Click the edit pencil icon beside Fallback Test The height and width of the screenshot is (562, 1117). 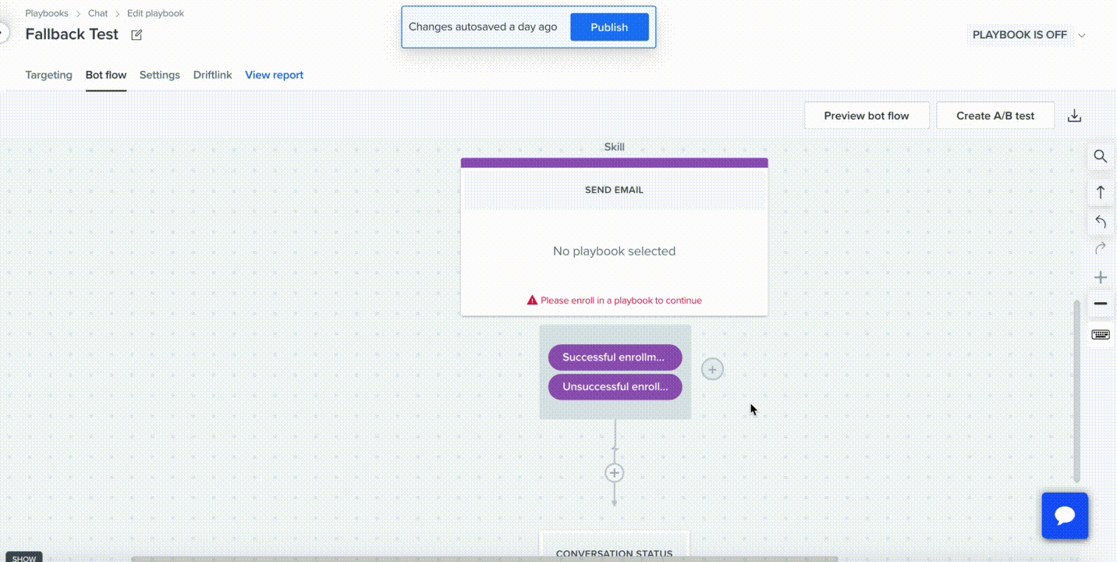pyautogui.click(x=137, y=34)
